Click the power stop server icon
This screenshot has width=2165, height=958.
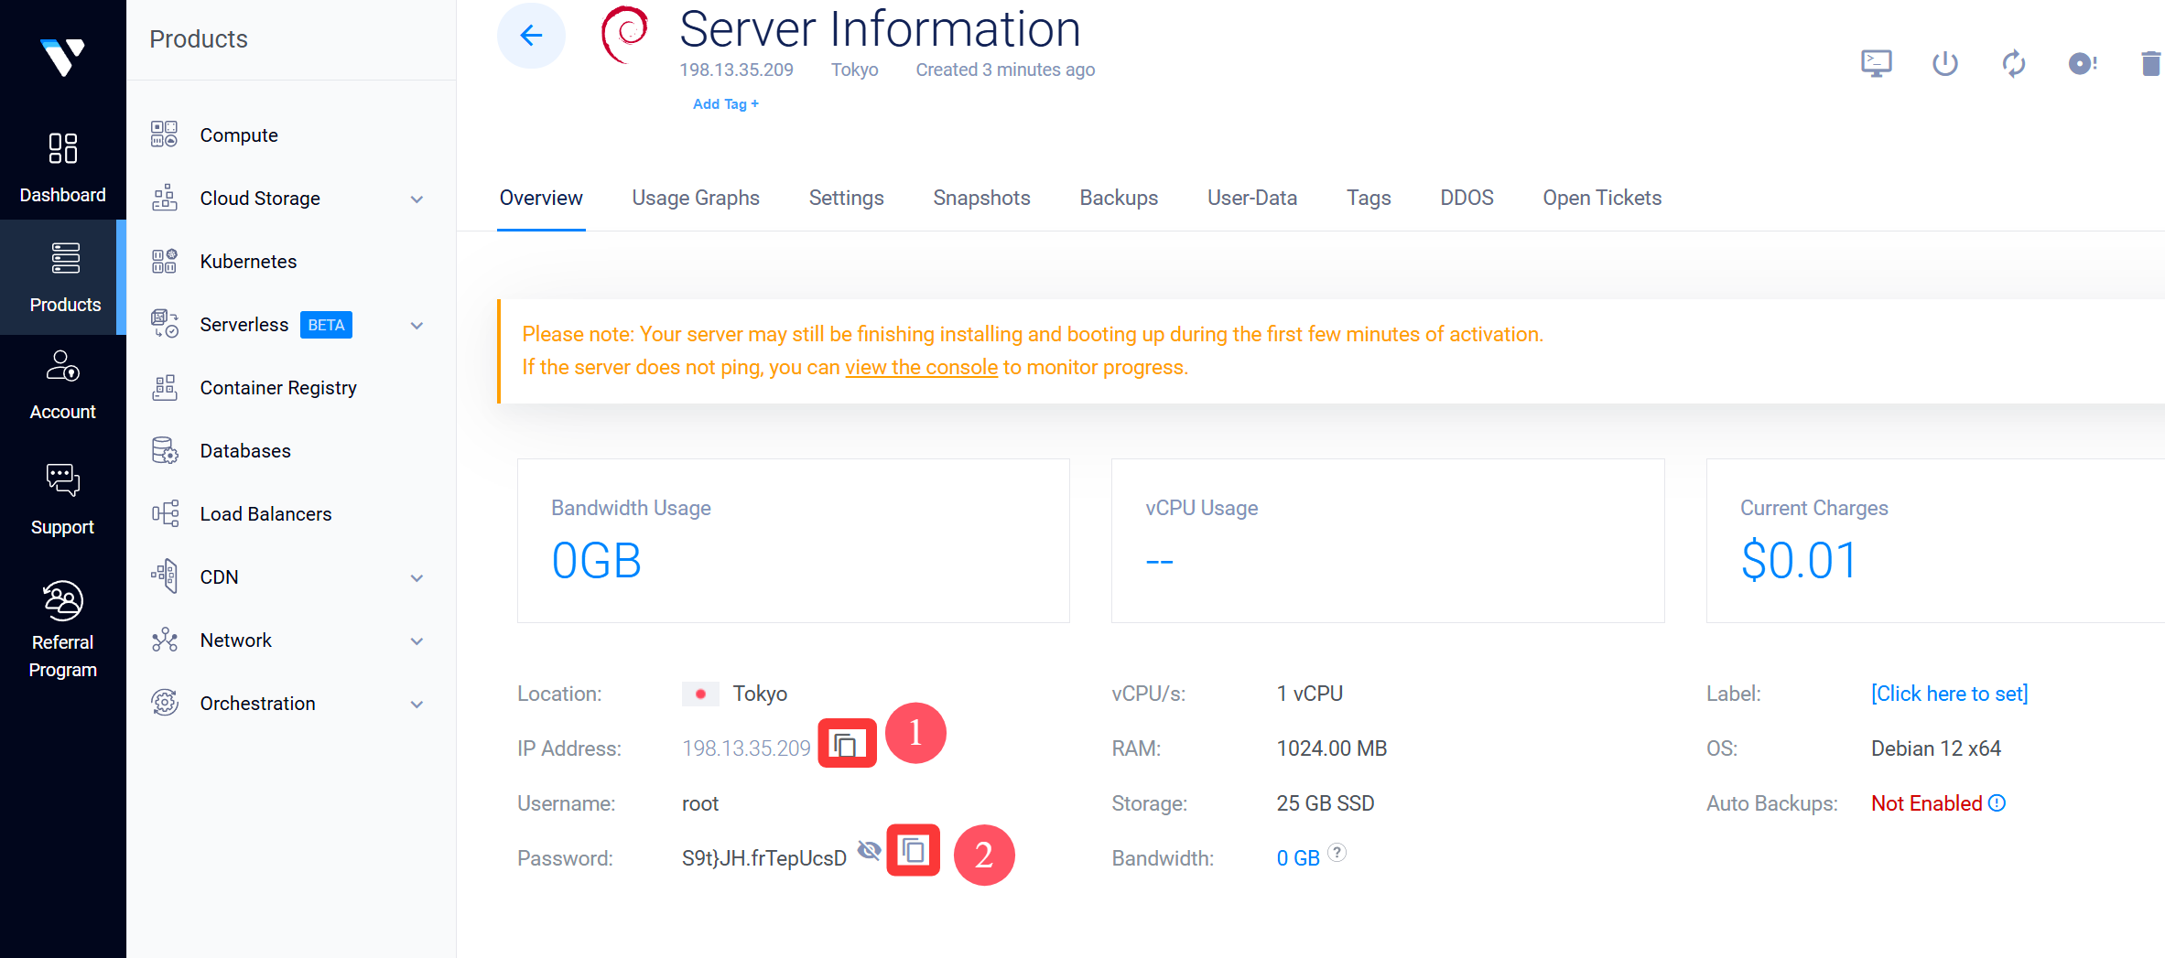coord(1944,63)
